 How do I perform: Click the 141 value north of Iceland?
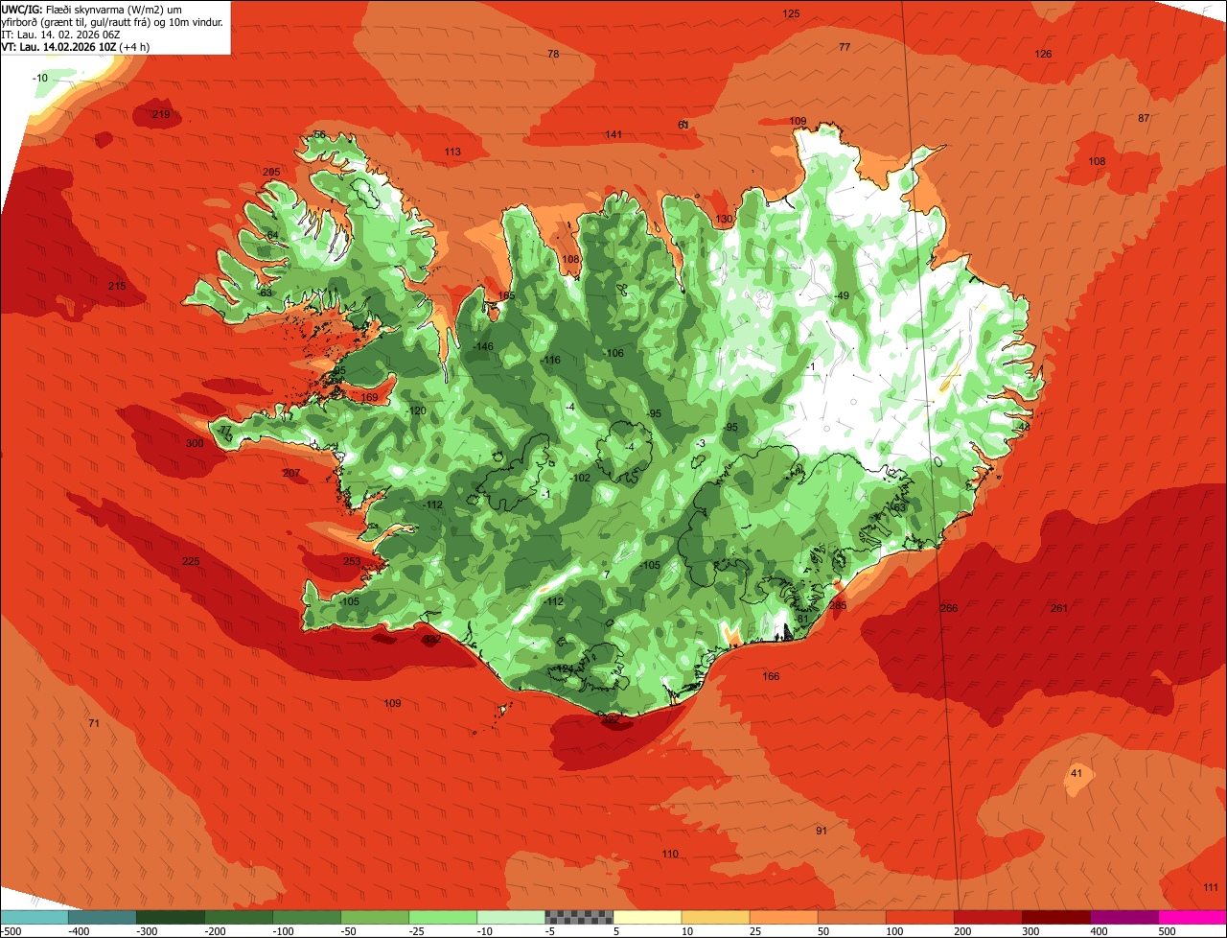(x=613, y=135)
